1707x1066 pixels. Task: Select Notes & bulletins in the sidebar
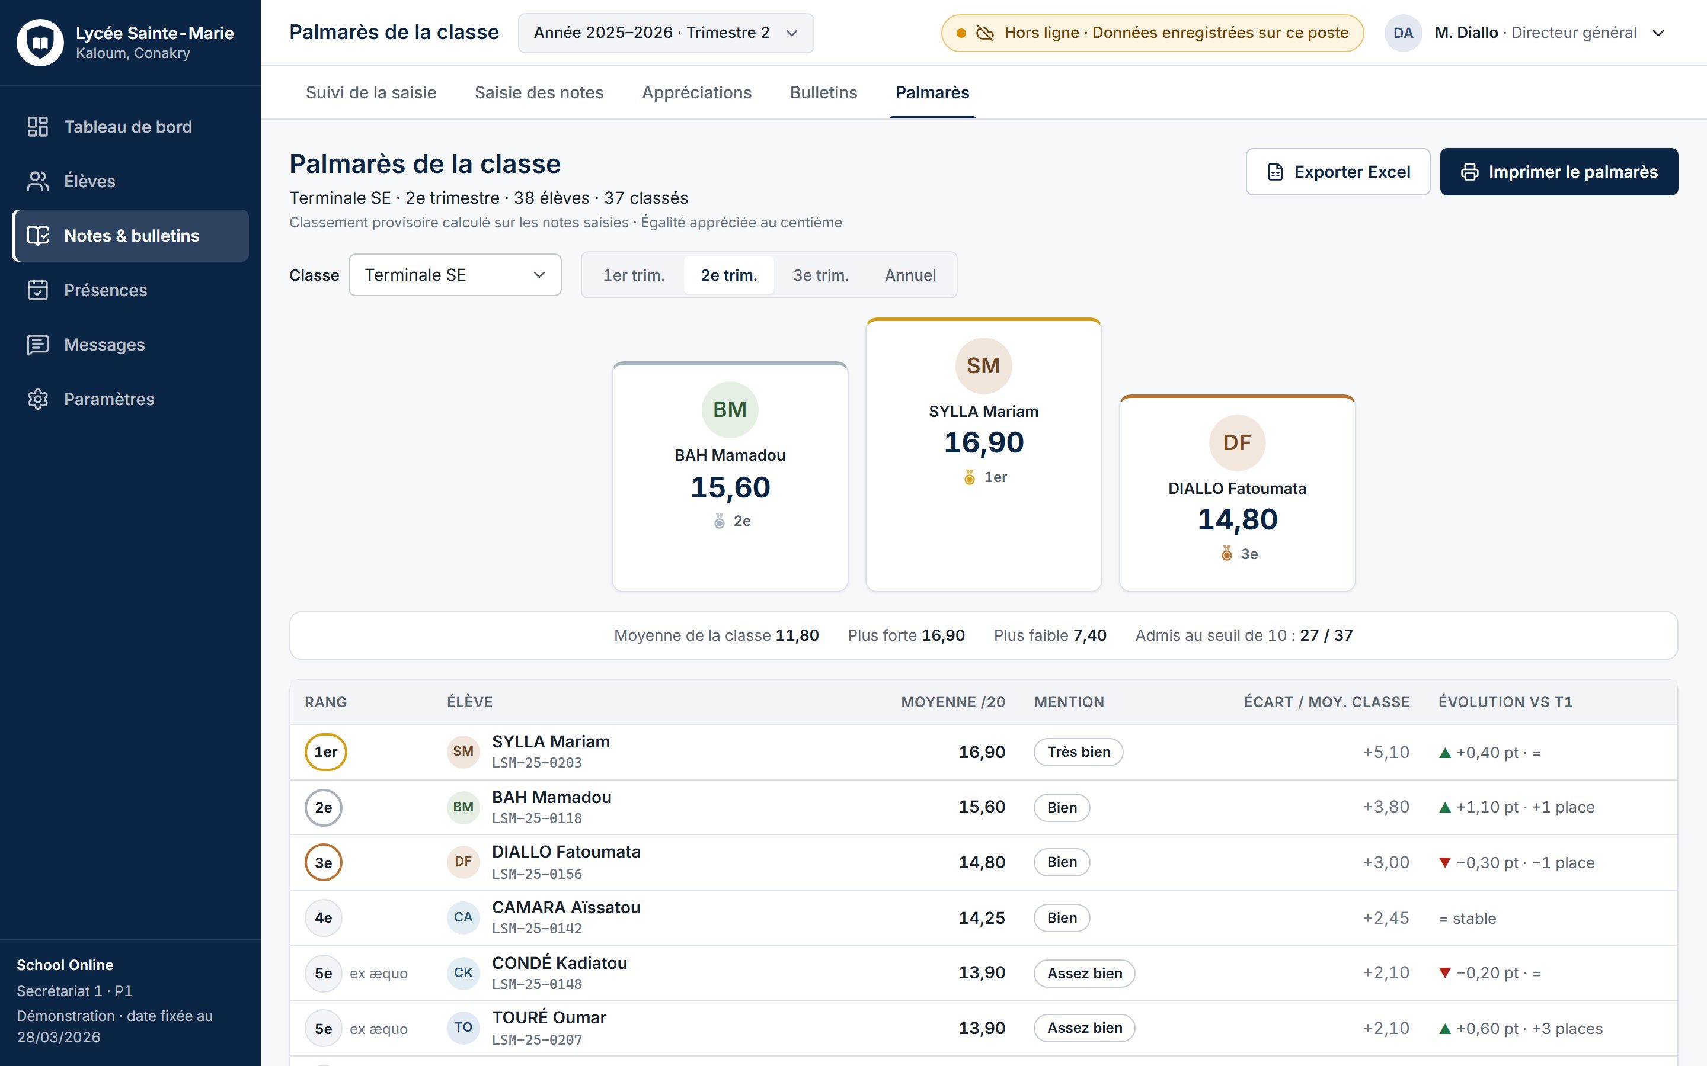[130, 236]
